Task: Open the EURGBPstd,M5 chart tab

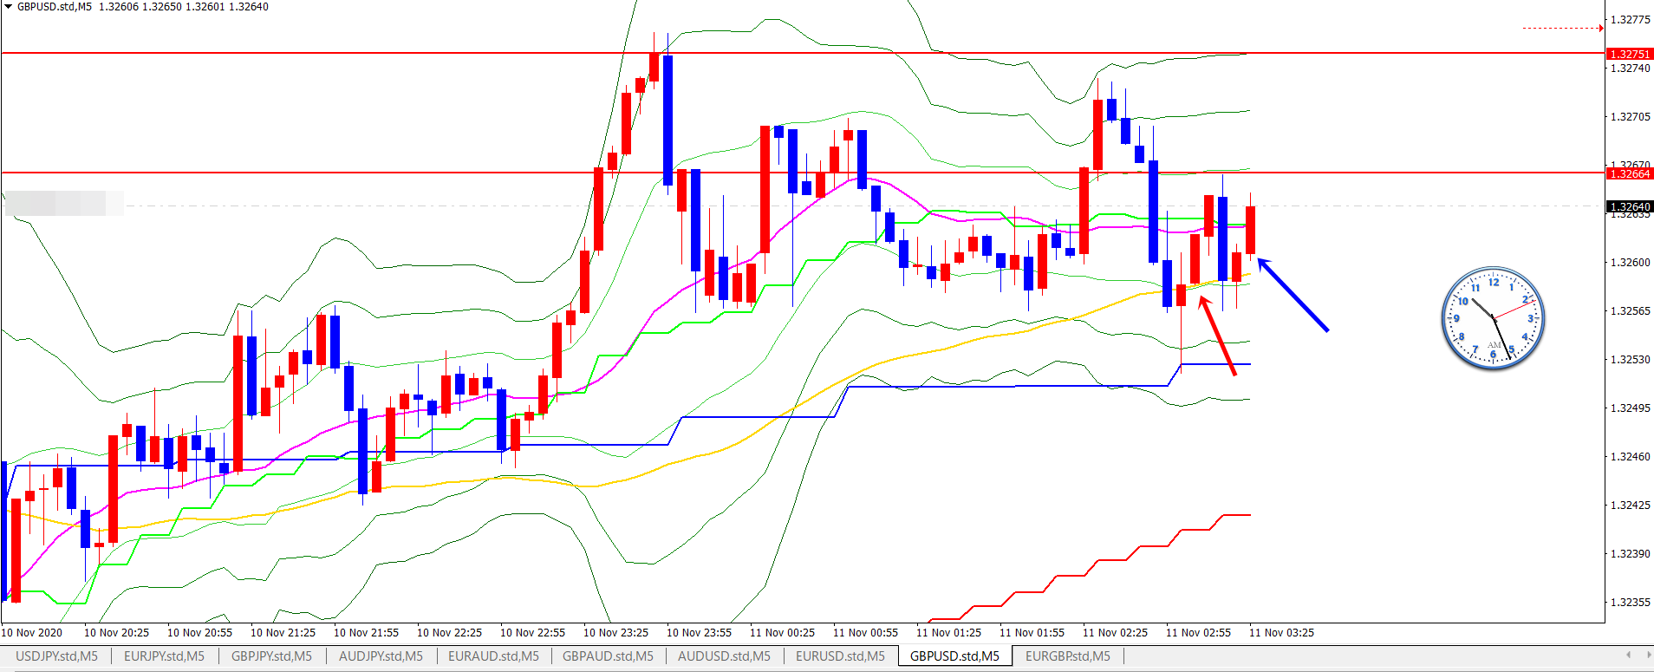Action: (1067, 656)
